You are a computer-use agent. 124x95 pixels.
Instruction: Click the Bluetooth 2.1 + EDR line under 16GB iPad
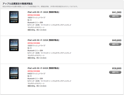point(35,23)
